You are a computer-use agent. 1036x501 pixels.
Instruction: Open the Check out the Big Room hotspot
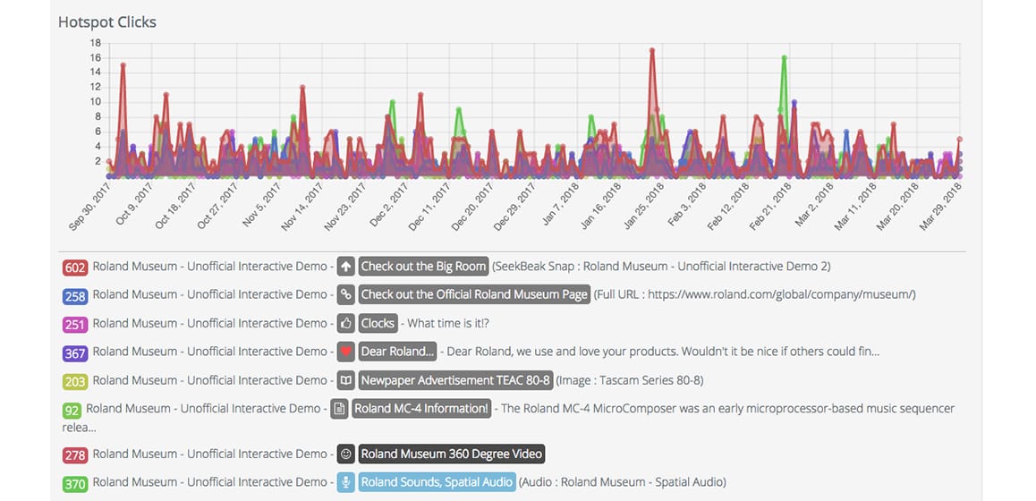(x=423, y=267)
